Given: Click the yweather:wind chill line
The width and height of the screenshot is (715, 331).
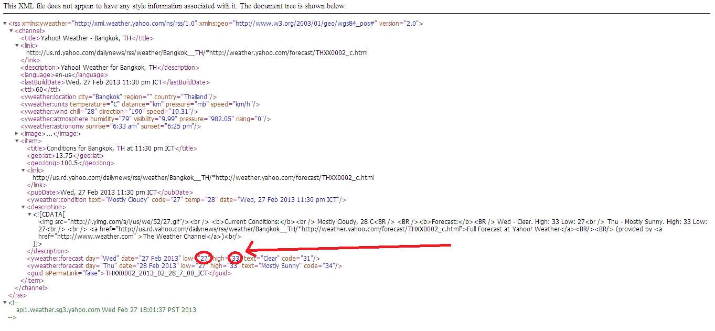Looking at the screenshot, I should click(109, 112).
